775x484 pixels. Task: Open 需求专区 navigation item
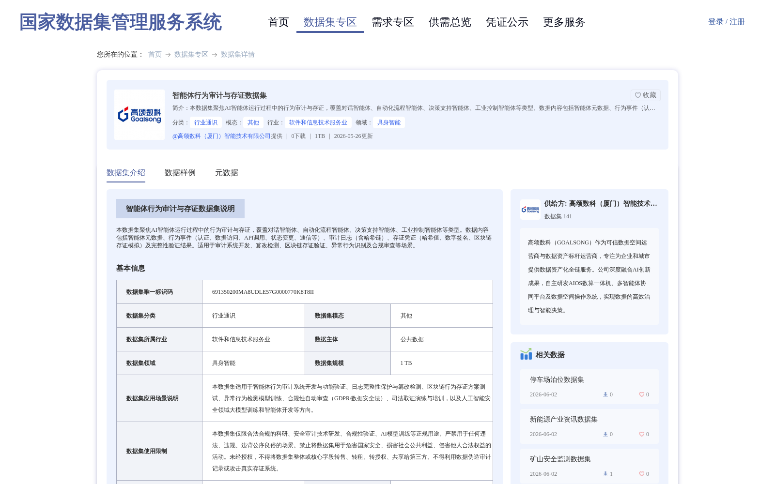coord(393,22)
